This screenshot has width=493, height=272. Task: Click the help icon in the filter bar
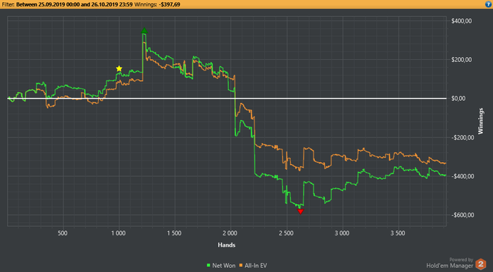488,4
